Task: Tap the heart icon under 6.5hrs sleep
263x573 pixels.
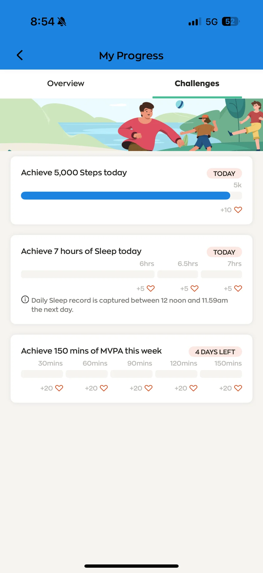Action: (194, 289)
